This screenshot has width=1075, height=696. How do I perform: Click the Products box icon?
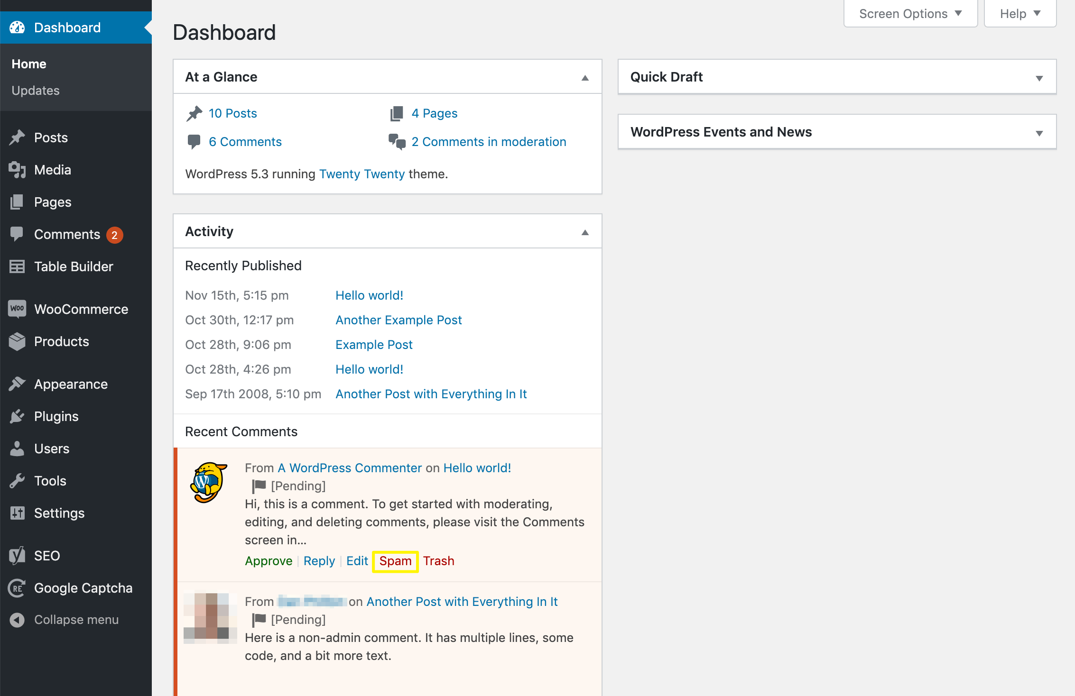[17, 341]
